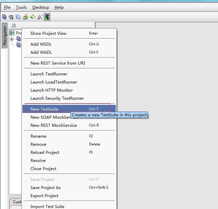Select the first project icon in the tree
Image resolution: width=218 pixels, height=209 pixels.
click(x=19, y=39)
